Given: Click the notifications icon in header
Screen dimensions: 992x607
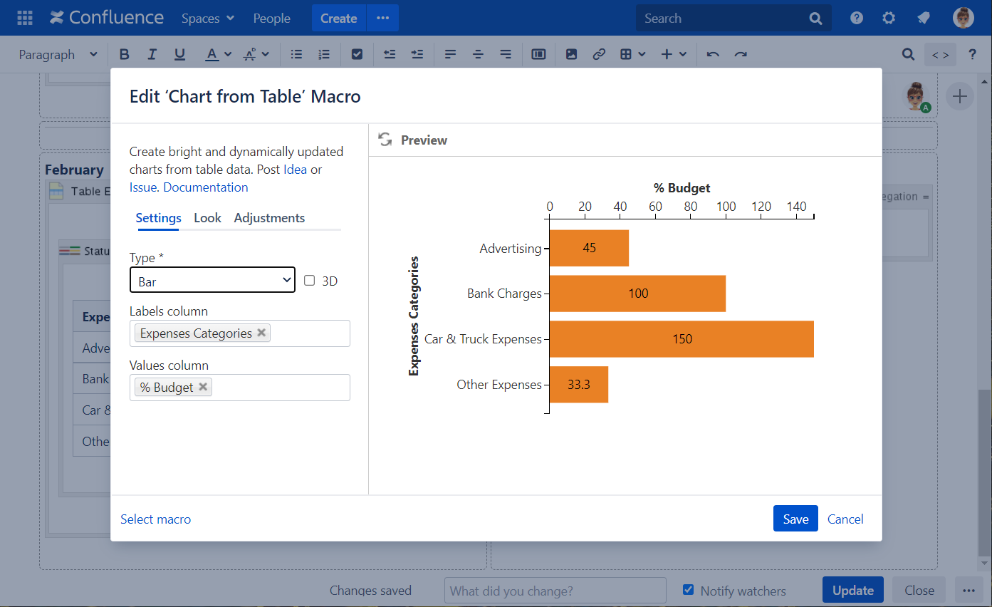Looking at the screenshot, I should [924, 19].
